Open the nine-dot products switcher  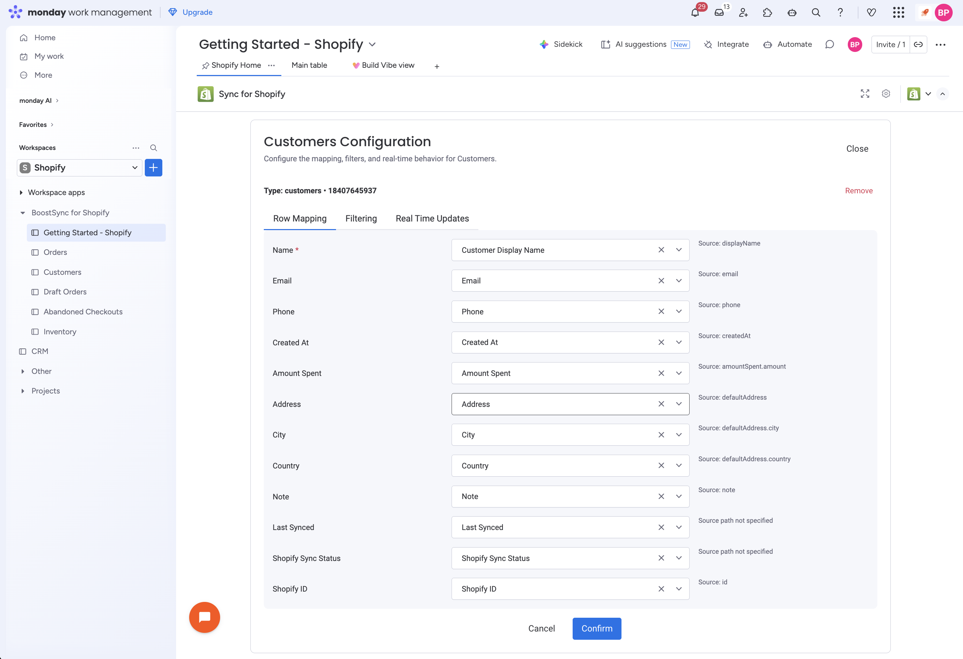[898, 12]
